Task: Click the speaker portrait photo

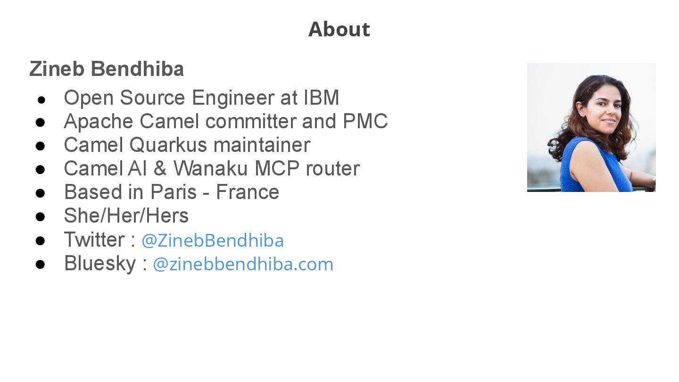Action: pyautogui.click(x=591, y=127)
